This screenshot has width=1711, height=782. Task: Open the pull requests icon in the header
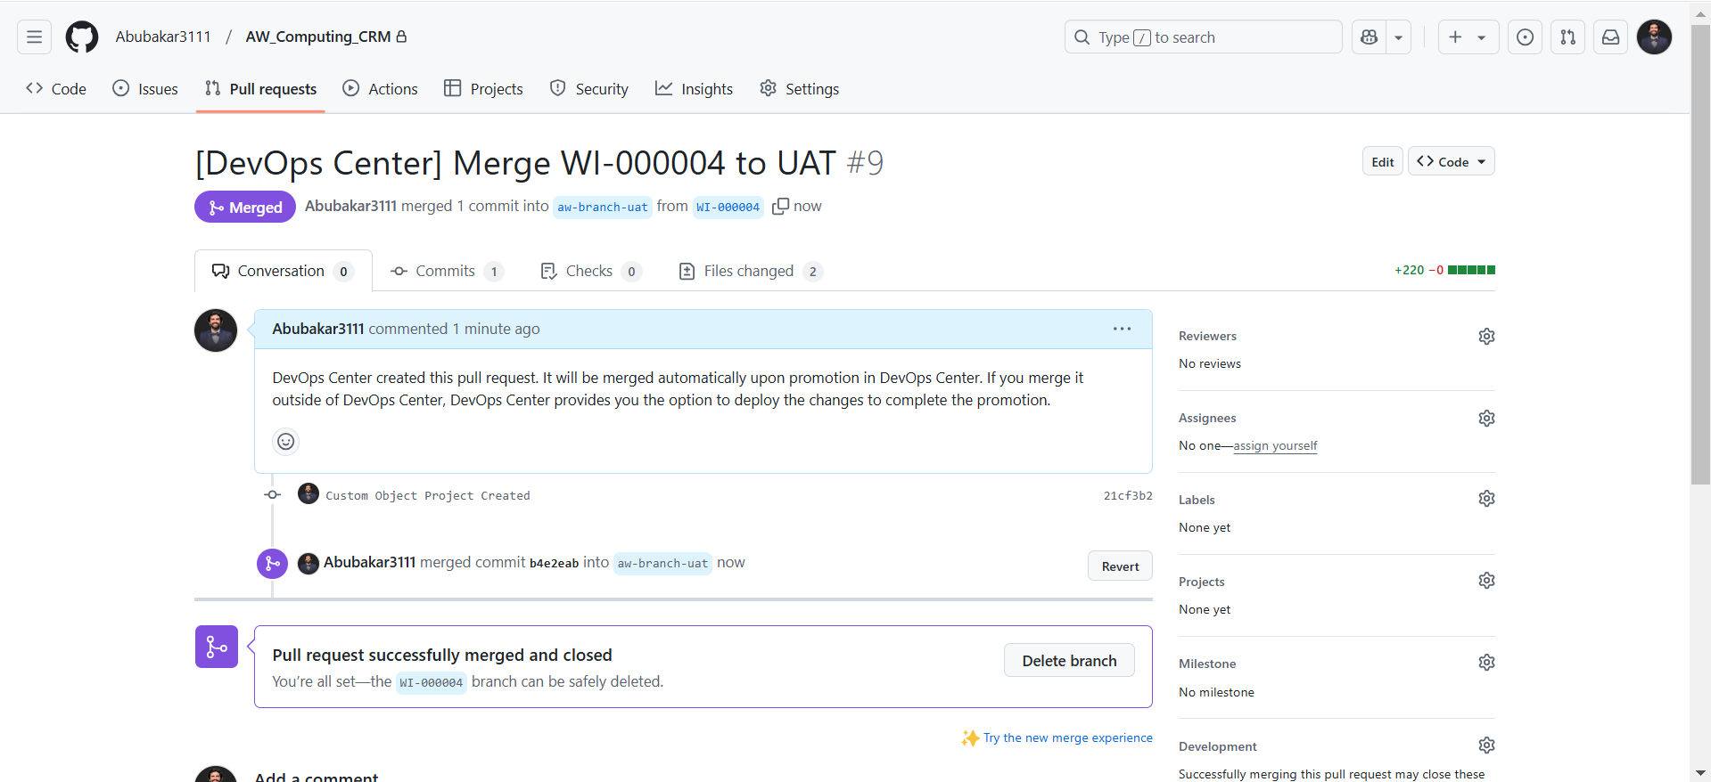click(1568, 37)
